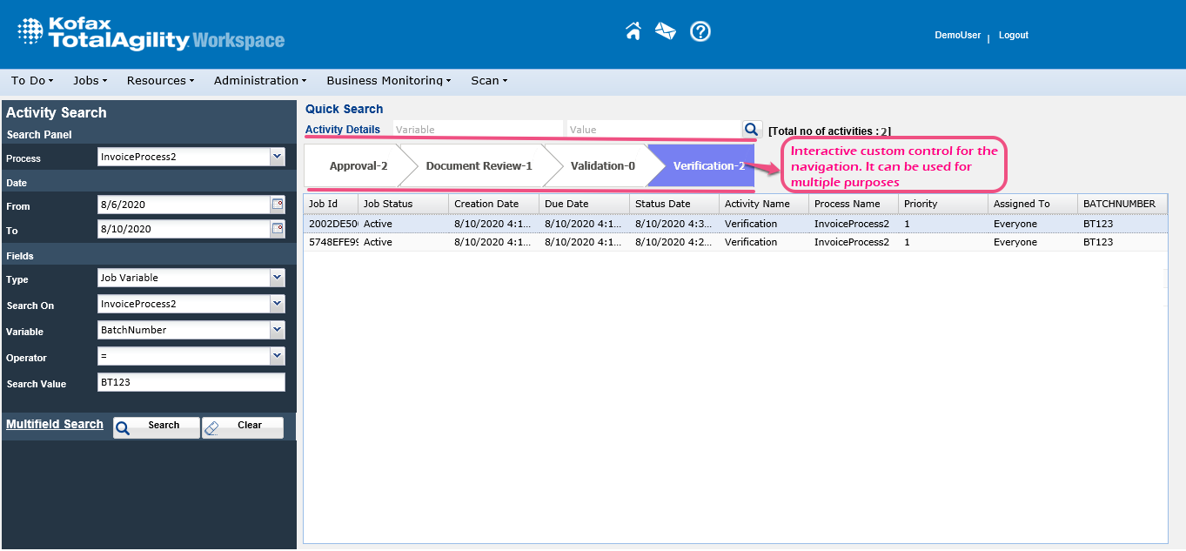Click the Logout link

pos(1013,36)
